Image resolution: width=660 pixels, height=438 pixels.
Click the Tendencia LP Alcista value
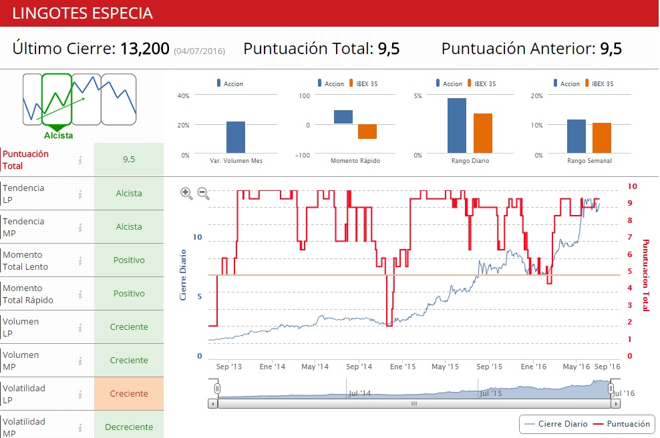pyautogui.click(x=129, y=194)
